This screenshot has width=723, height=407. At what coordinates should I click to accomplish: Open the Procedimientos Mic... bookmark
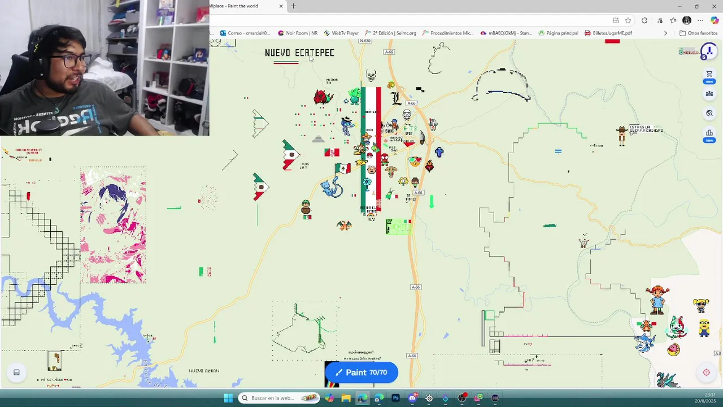click(x=448, y=33)
